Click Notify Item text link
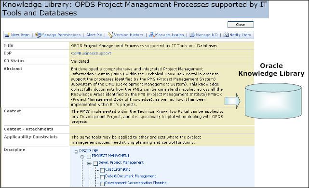This screenshot has width=309, height=188. [x=240, y=35]
